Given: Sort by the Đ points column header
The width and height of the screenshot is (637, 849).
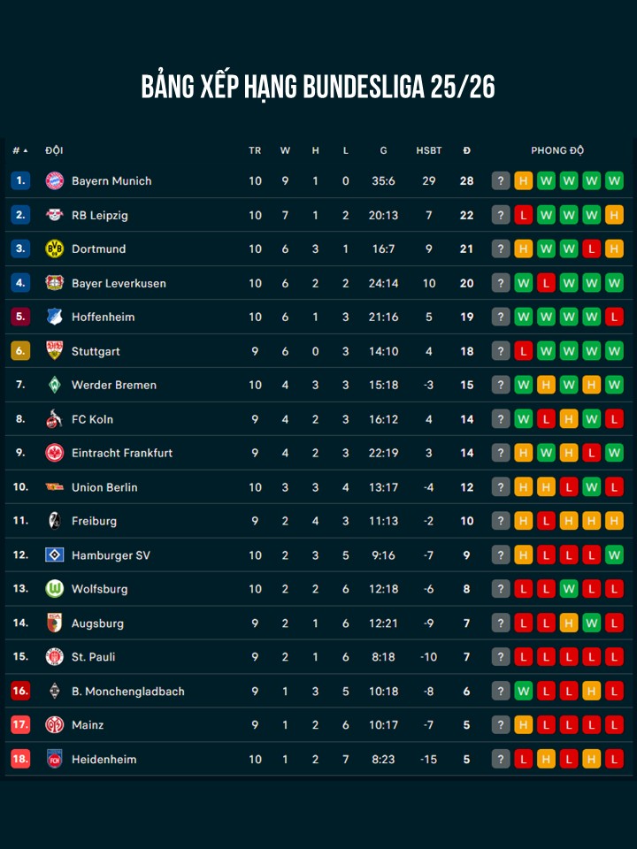Looking at the screenshot, I should pos(466,150).
